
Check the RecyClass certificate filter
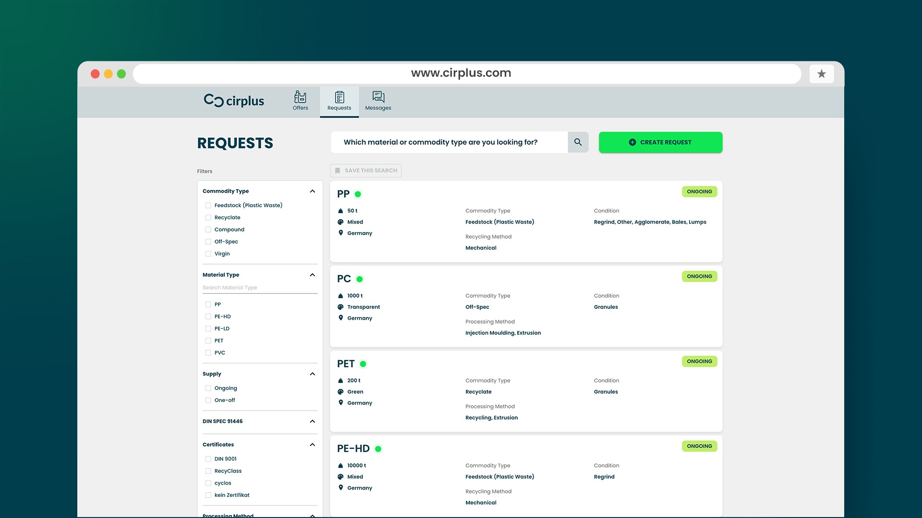click(208, 471)
